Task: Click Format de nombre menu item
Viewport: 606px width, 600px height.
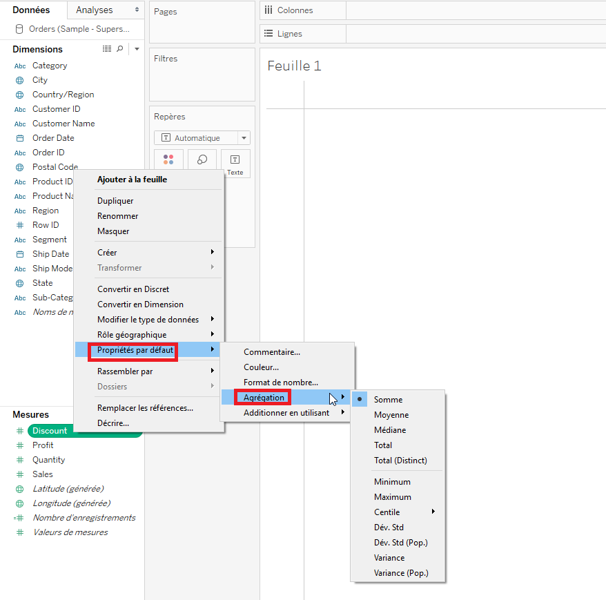Action: coord(280,383)
